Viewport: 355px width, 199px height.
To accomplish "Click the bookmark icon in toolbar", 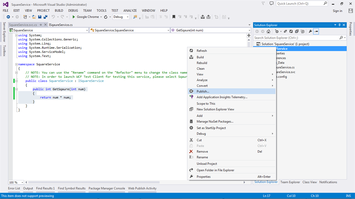I will [x=174, y=17].
